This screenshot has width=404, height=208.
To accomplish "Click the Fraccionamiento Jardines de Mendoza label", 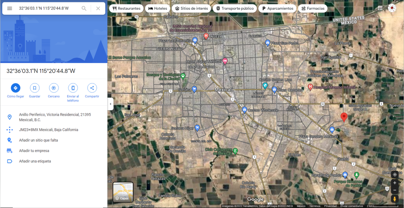I will coord(325,73).
